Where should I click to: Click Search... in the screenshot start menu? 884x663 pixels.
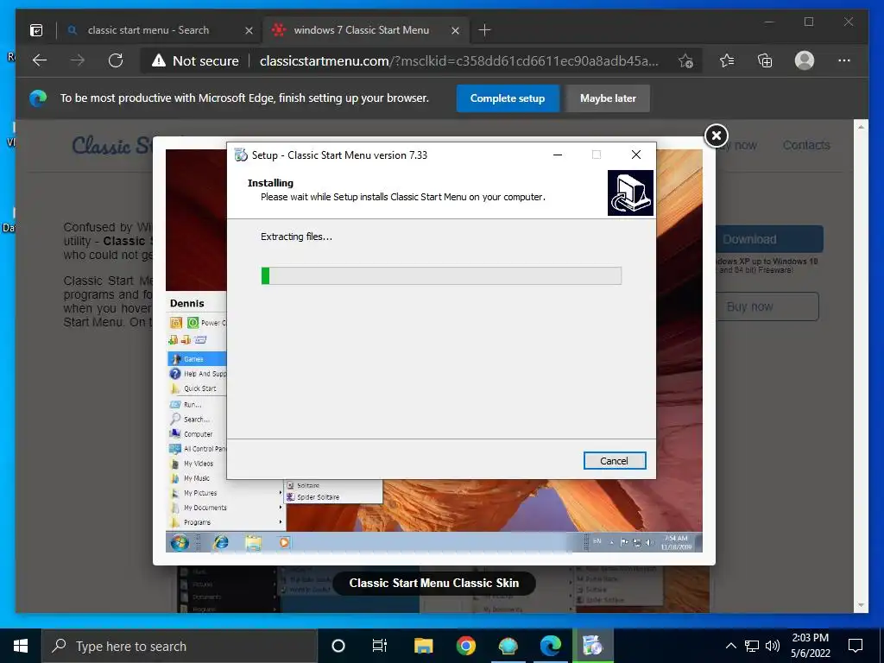click(198, 419)
